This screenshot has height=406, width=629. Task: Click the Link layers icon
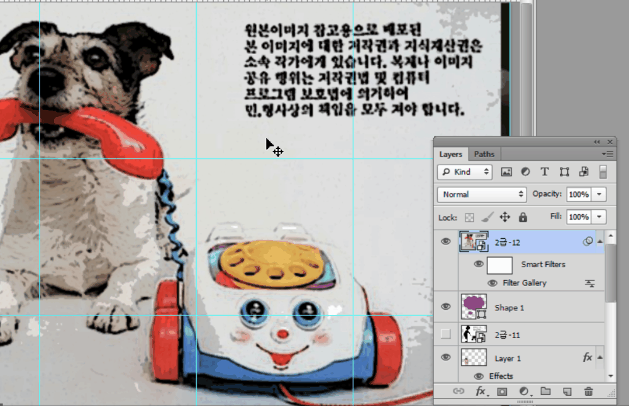(458, 391)
